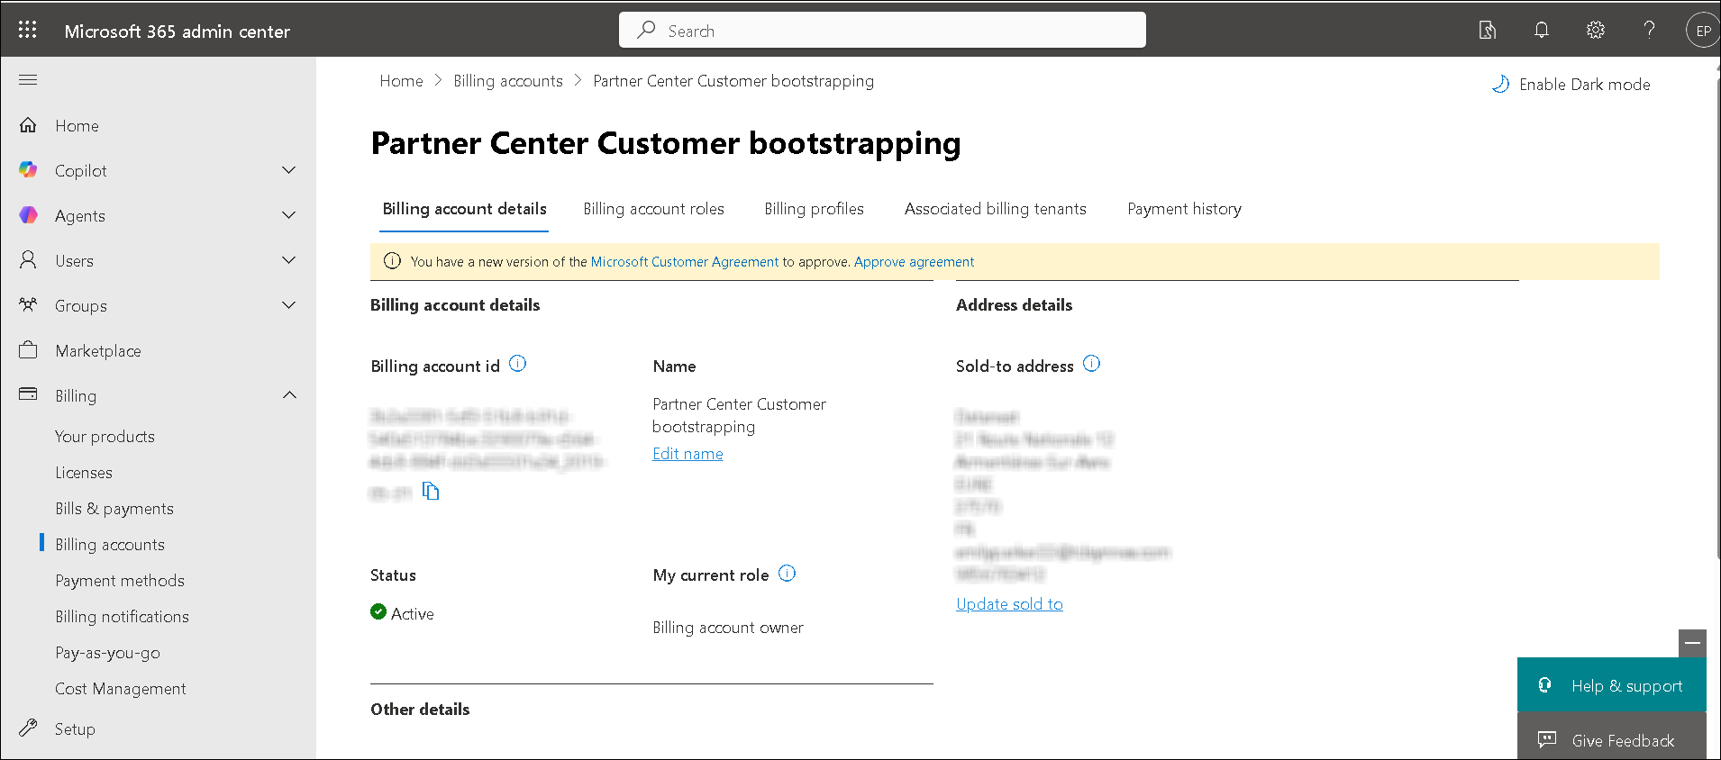This screenshot has width=1721, height=760.
Task: Open Give Feedback button
Action: (x=1611, y=740)
